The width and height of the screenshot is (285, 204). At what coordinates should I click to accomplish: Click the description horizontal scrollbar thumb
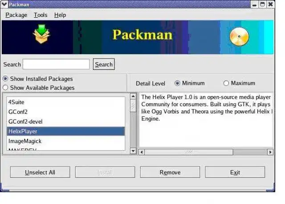[189, 152]
